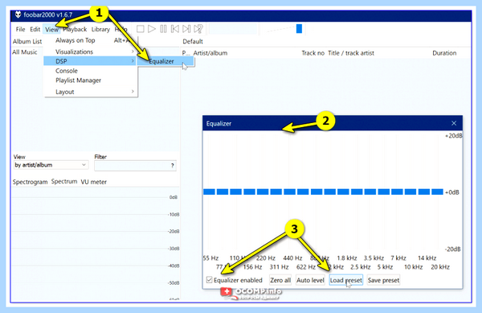Switch to the Spectrum tab

(x=64, y=182)
